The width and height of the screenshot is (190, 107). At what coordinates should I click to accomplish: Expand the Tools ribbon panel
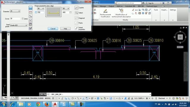156,20
